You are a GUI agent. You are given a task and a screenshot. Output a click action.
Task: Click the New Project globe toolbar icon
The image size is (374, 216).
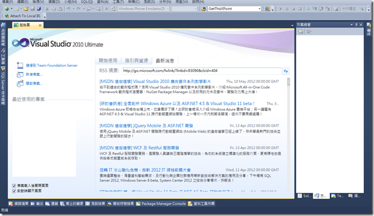(x=7, y=9)
